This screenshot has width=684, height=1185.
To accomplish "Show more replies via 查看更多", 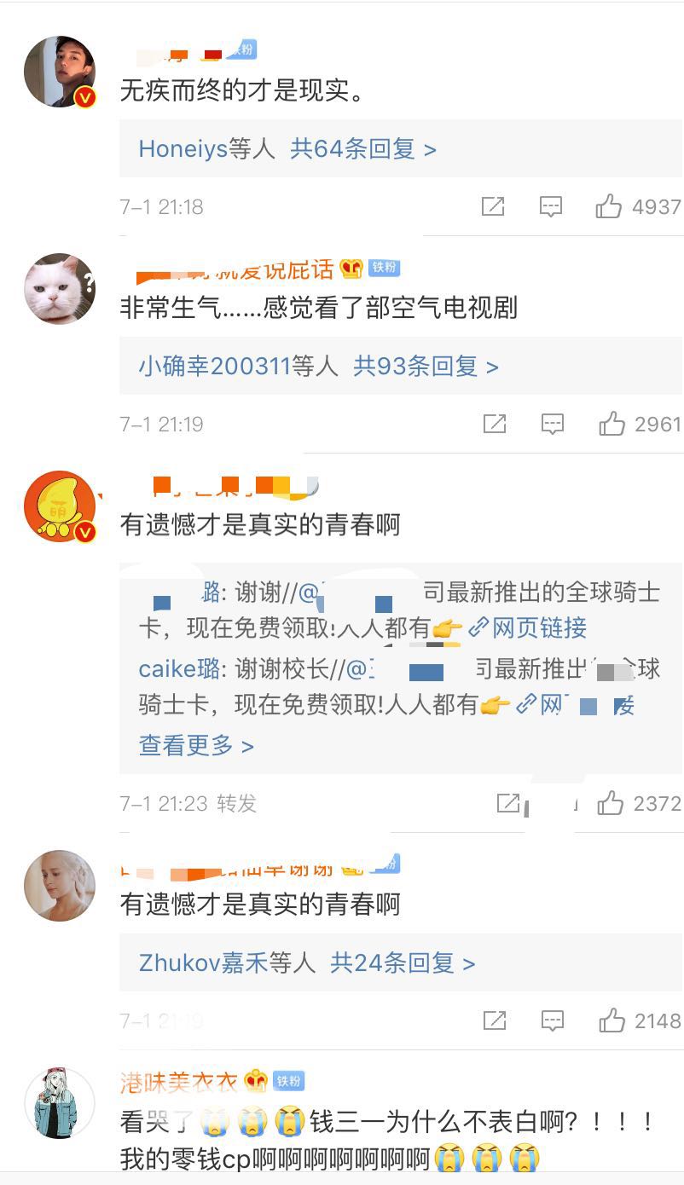I will (x=196, y=746).
